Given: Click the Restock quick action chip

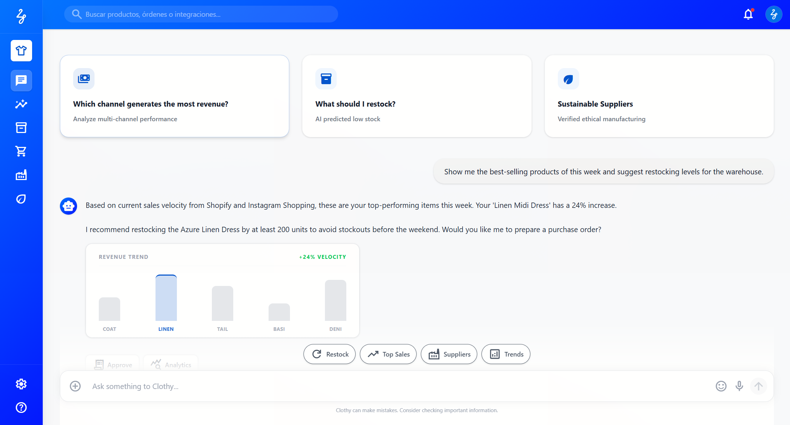Looking at the screenshot, I should pos(330,354).
